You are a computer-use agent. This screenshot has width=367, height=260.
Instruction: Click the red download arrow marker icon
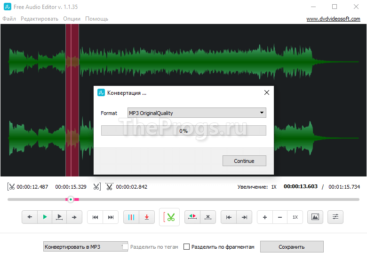(x=147, y=217)
